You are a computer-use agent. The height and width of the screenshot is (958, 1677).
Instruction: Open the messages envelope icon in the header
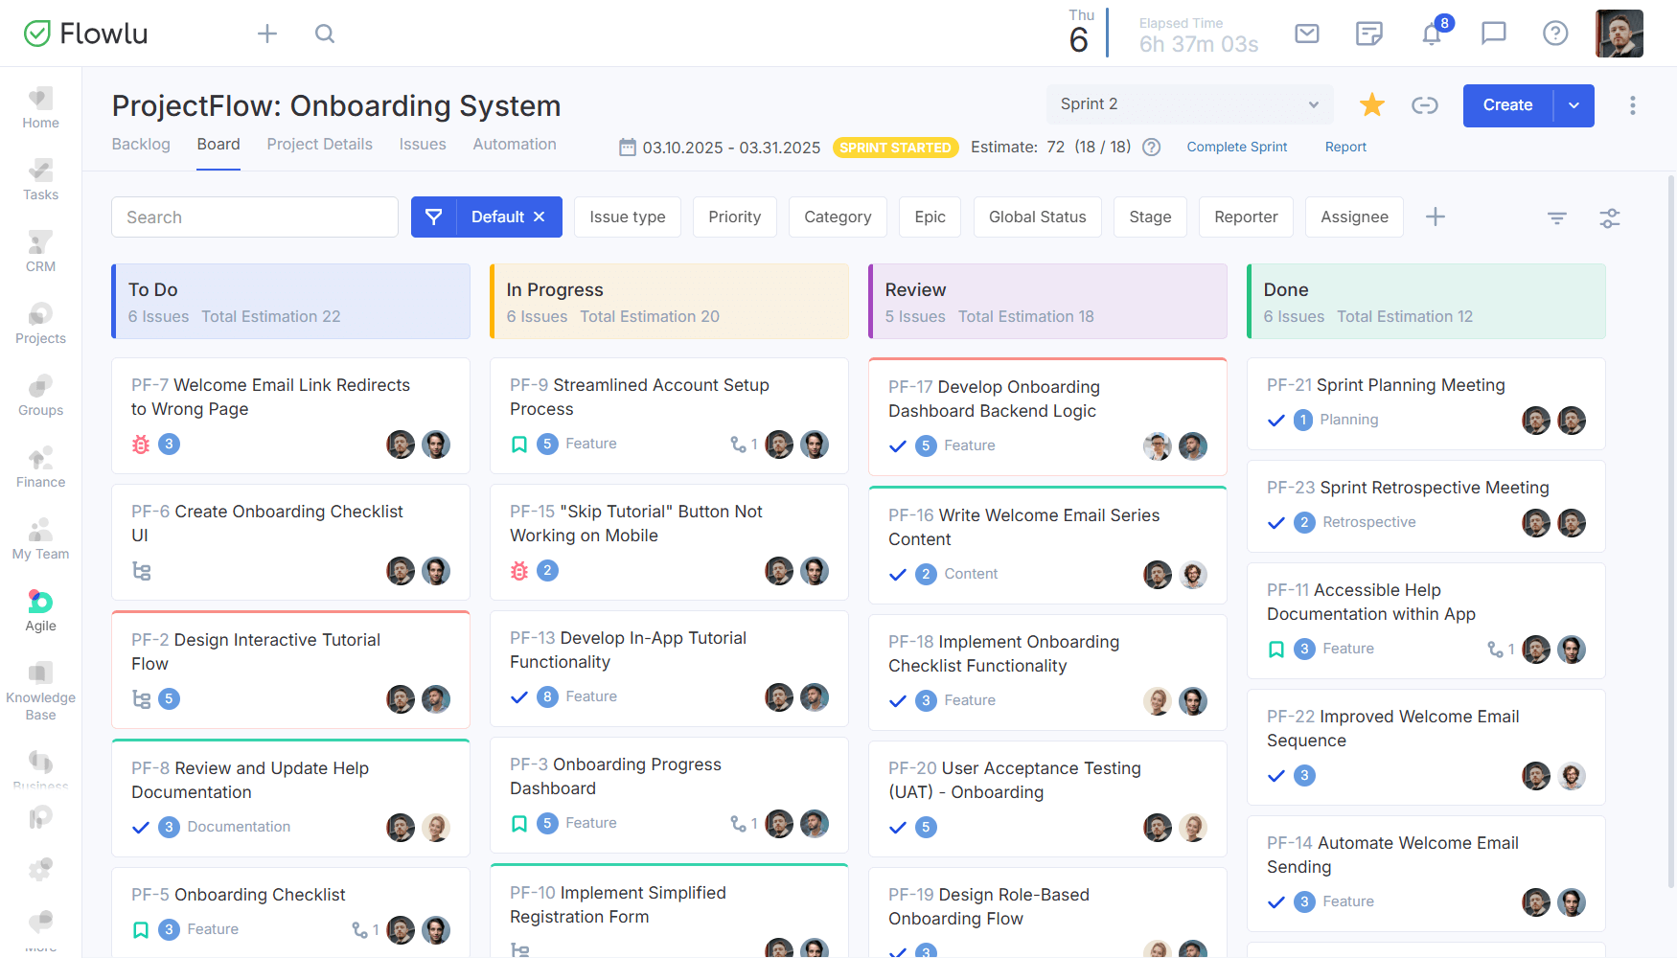1307,34
